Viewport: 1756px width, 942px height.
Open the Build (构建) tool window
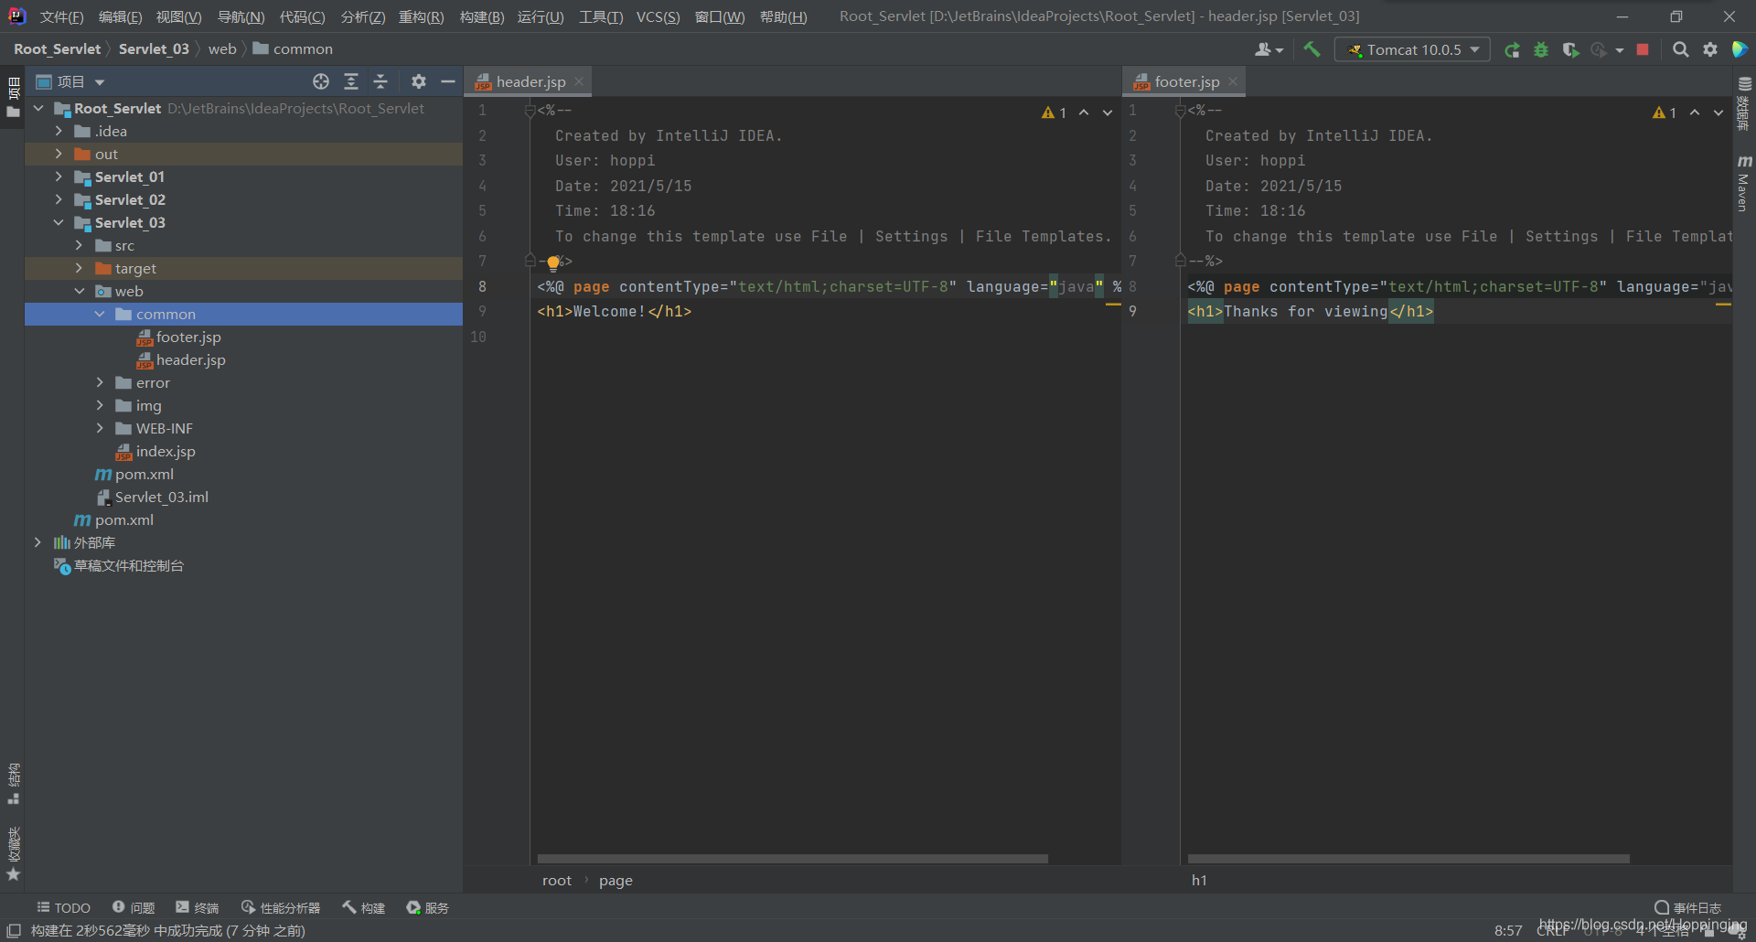[364, 907]
